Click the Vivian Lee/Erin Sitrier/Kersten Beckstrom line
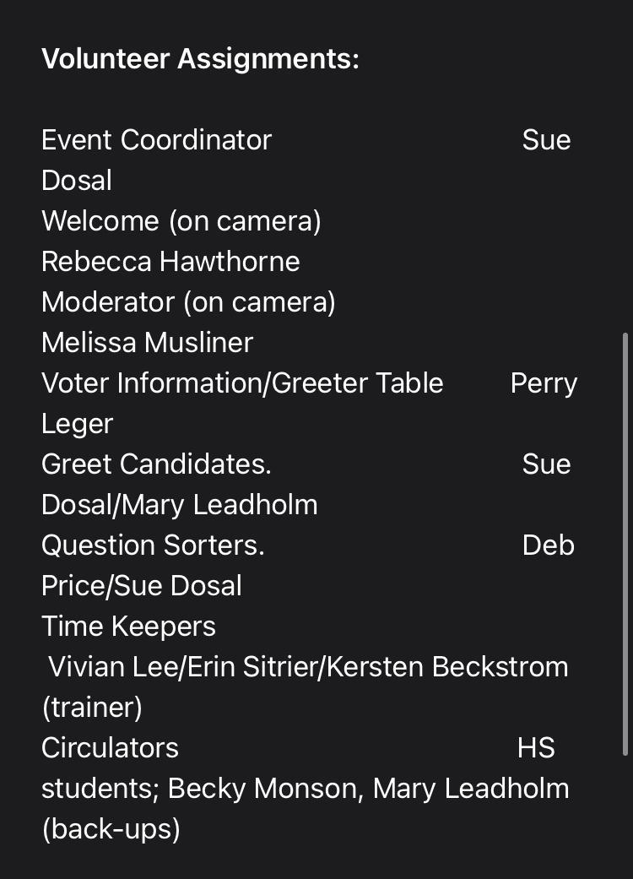633x879 pixels. click(x=308, y=666)
